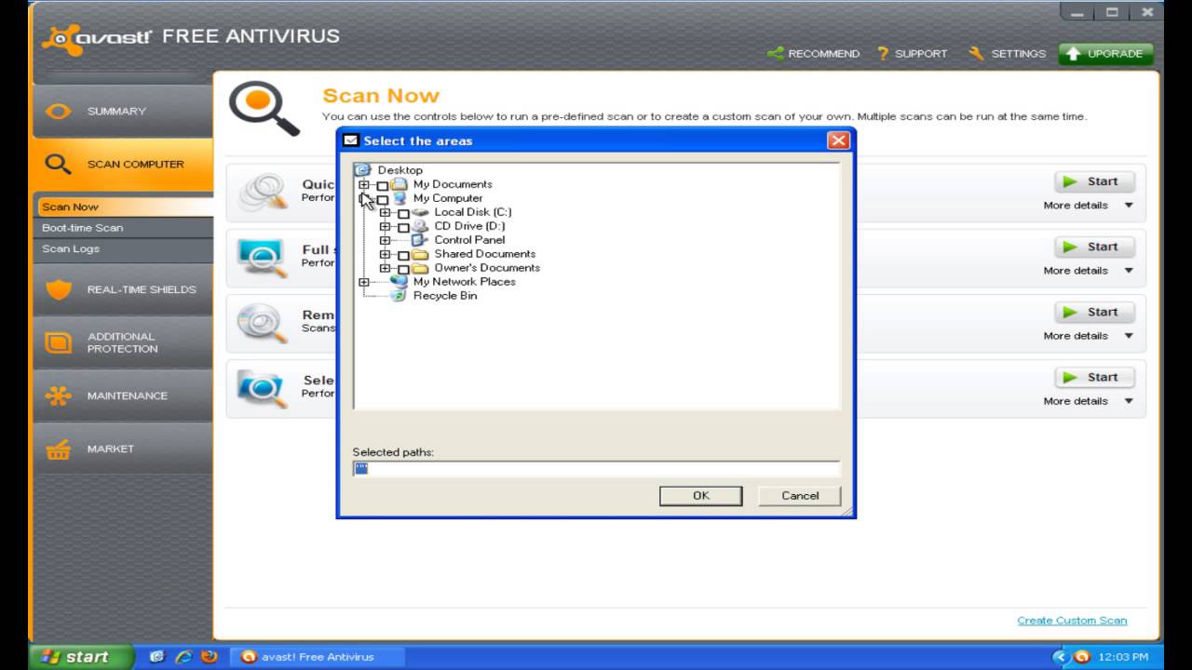Check the My Computer checkbox

click(x=383, y=199)
